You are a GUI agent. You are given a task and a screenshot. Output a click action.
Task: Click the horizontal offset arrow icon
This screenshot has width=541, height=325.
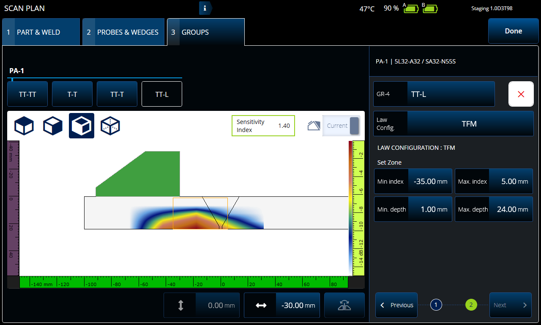(261, 305)
